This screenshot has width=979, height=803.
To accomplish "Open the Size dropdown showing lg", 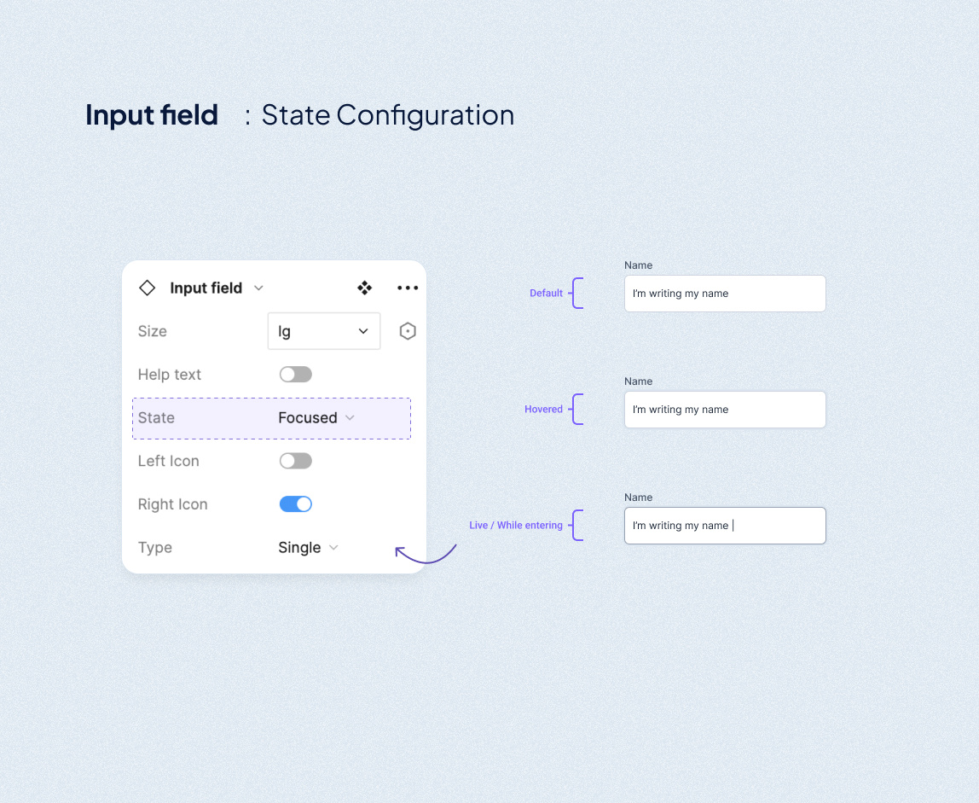I will pos(324,330).
